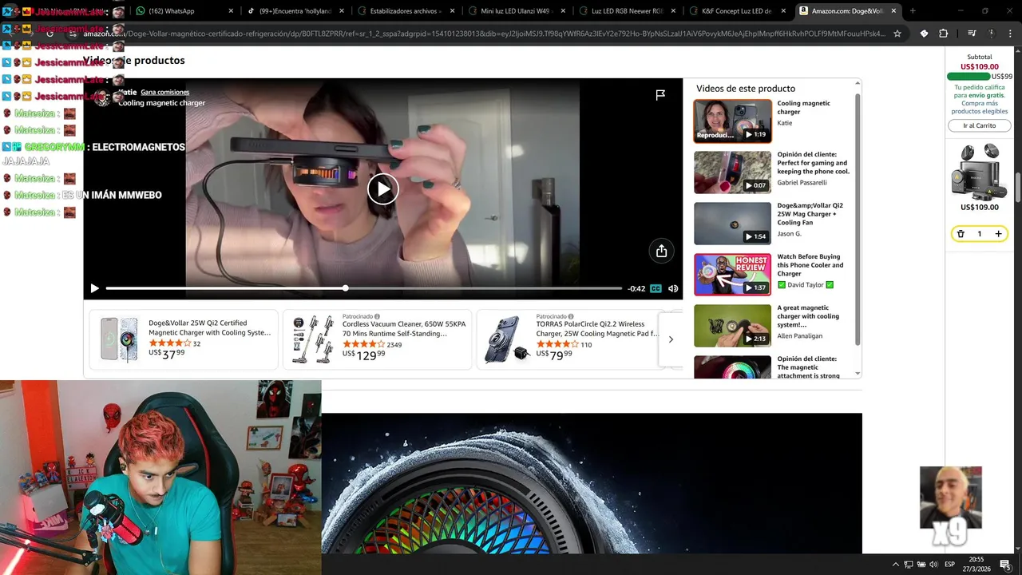Close the WhatsApp tab
Image resolution: width=1022 pixels, height=575 pixels.
point(232,11)
